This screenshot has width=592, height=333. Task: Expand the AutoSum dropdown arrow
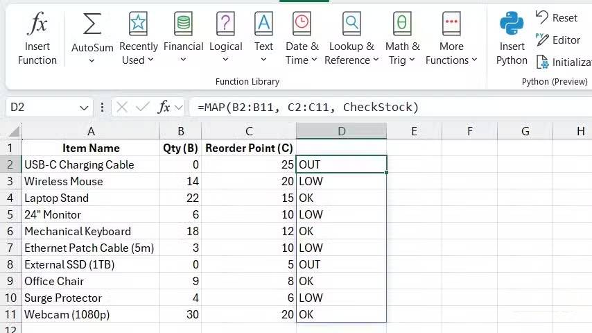click(92, 60)
